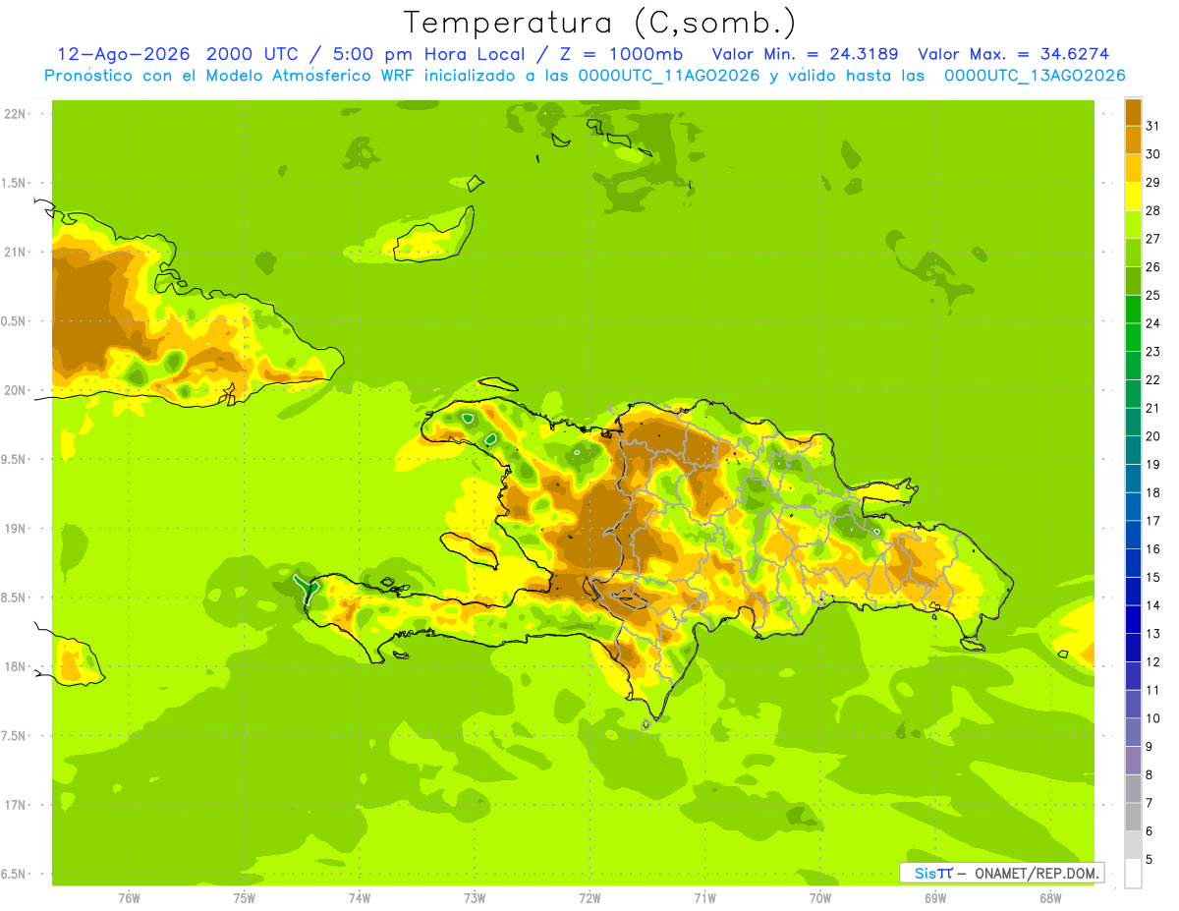This screenshot has width=1179, height=911.
Task: Click the colorbar label '31'
Action: pos(1152,126)
